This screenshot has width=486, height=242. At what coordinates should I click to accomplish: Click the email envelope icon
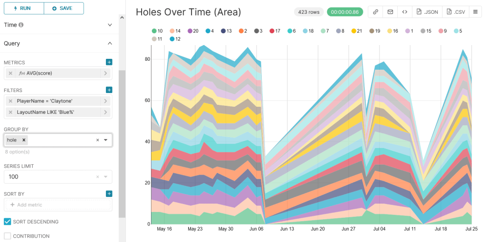pos(390,12)
